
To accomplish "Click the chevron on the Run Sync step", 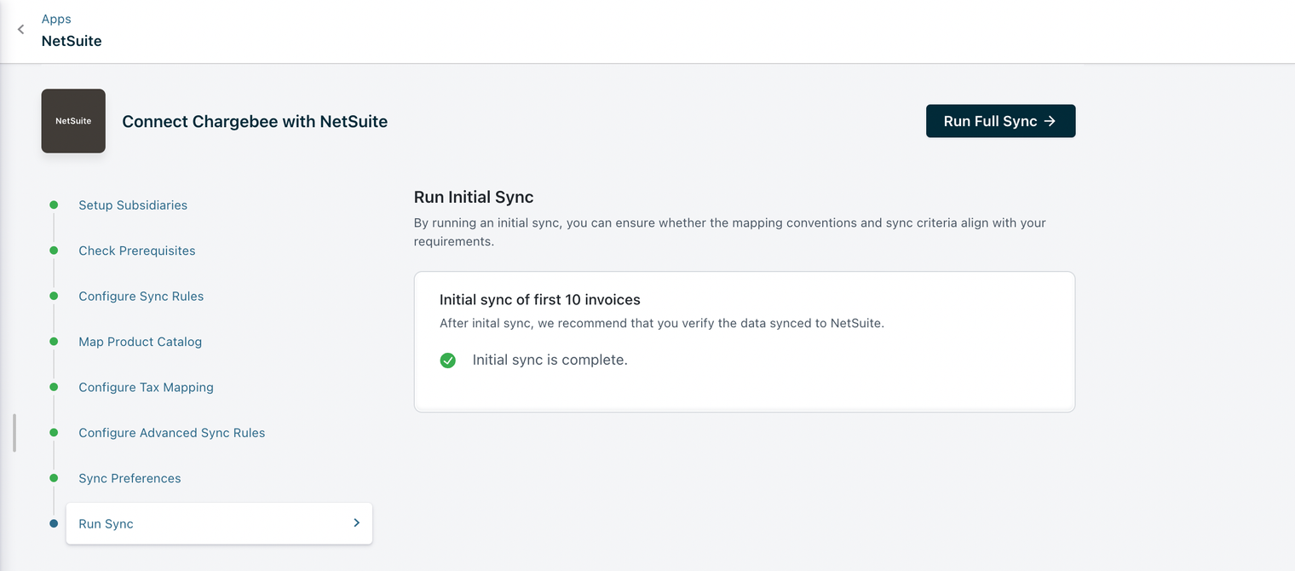I will pos(356,523).
